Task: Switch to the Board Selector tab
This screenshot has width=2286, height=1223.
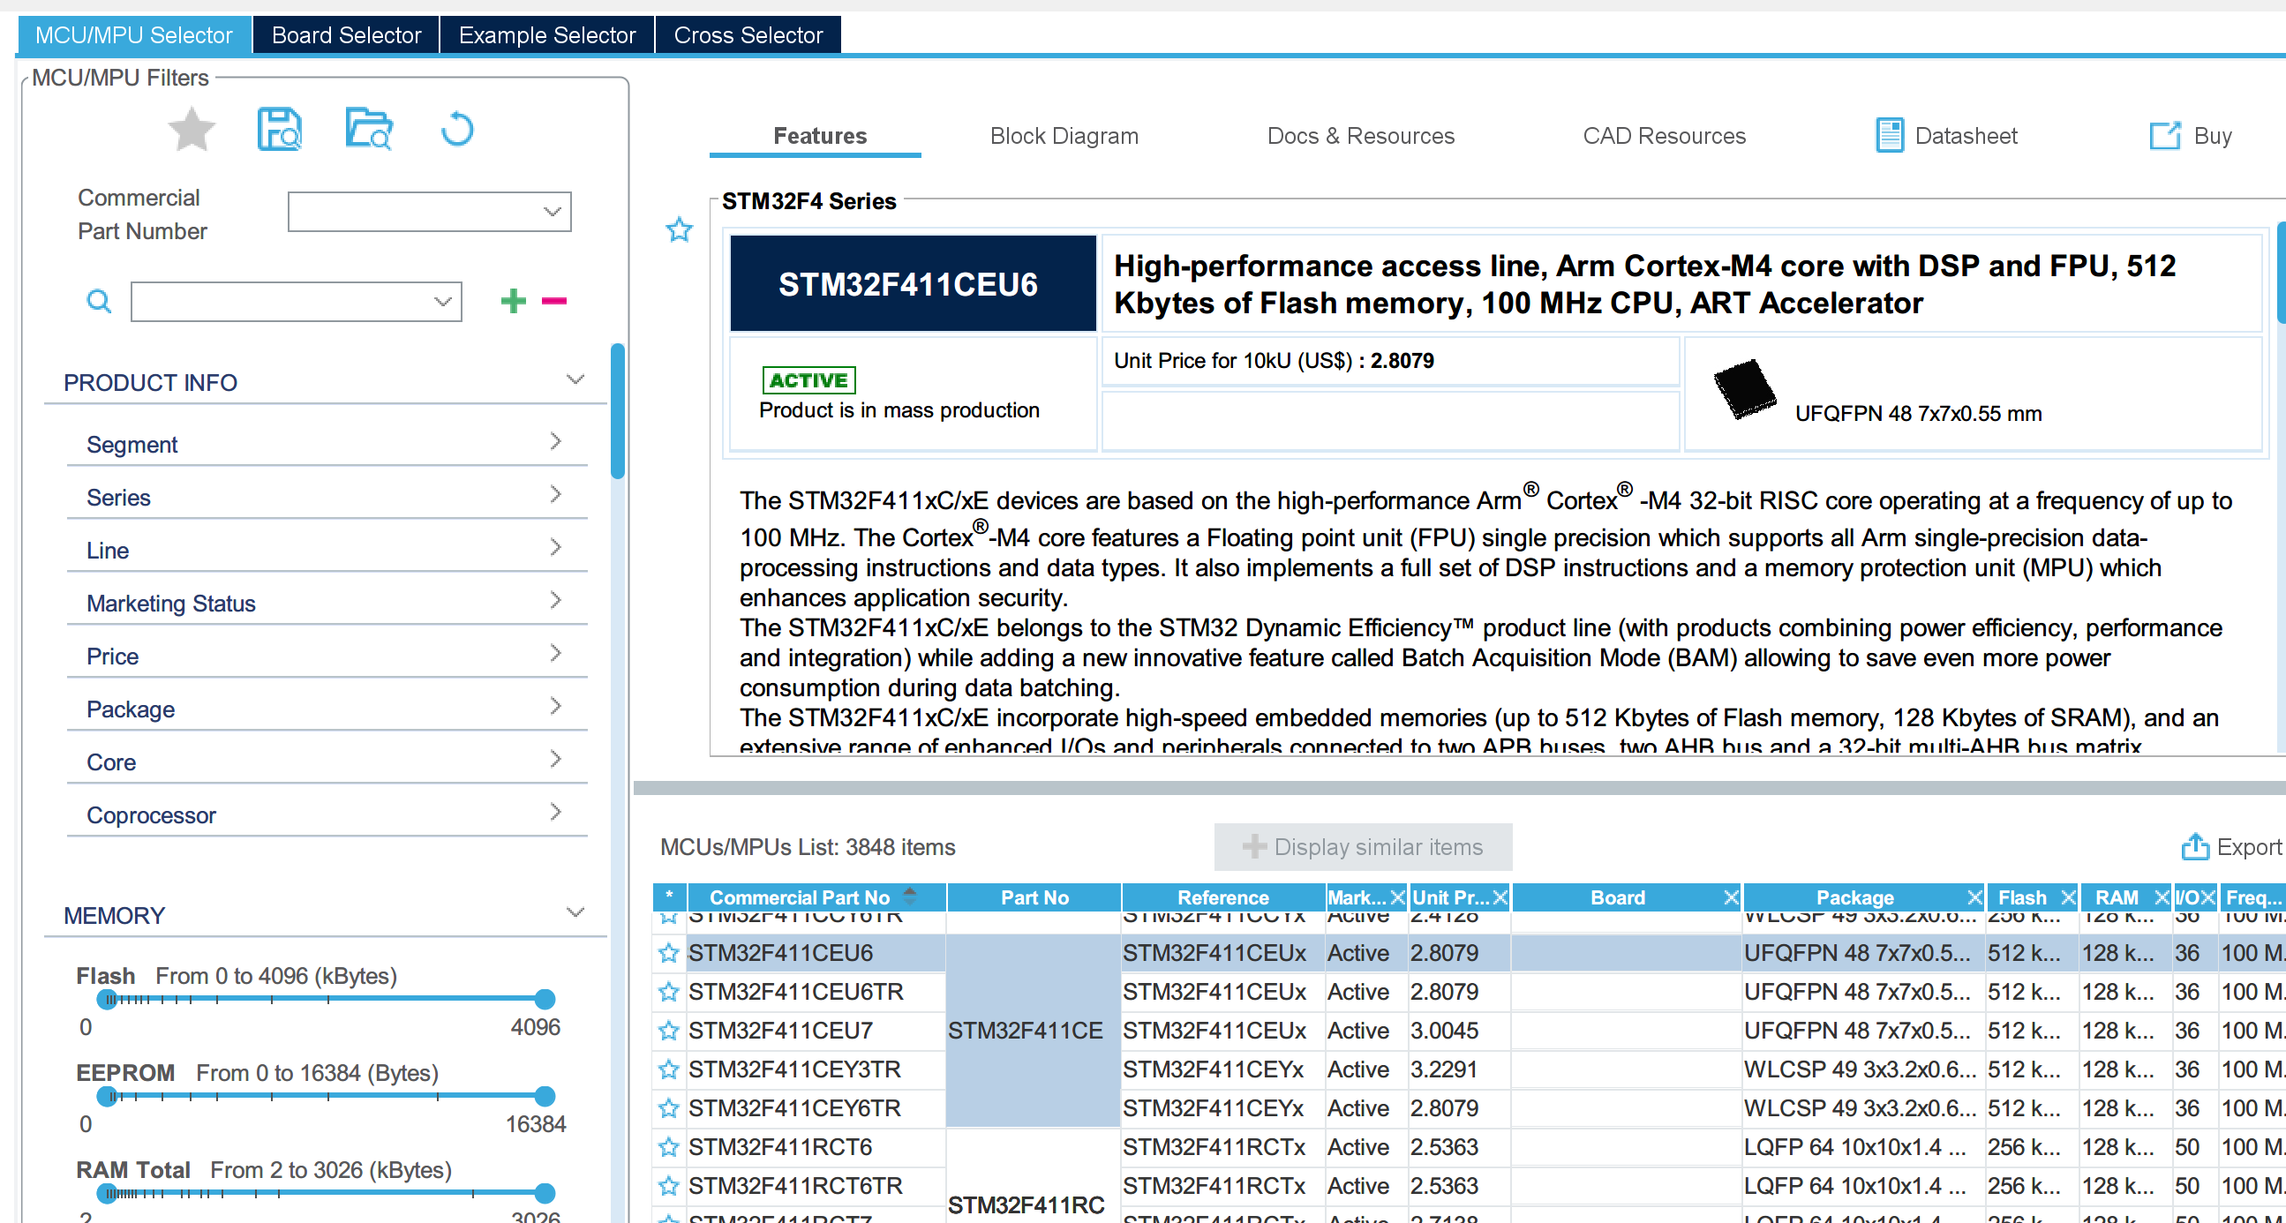Action: pos(346,35)
